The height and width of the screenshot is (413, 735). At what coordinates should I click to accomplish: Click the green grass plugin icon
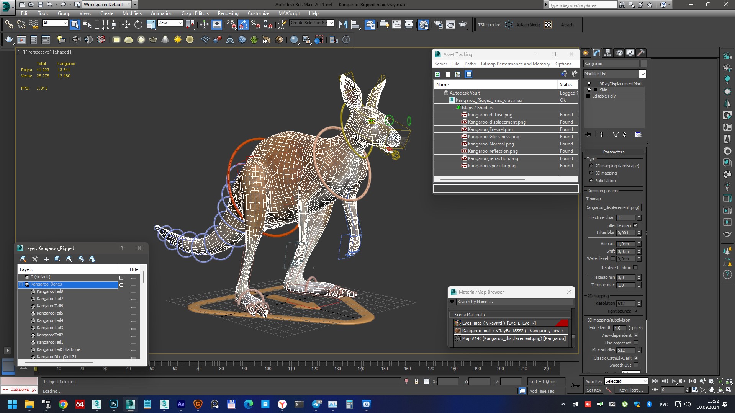pyautogui.click(x=254, y=39)
